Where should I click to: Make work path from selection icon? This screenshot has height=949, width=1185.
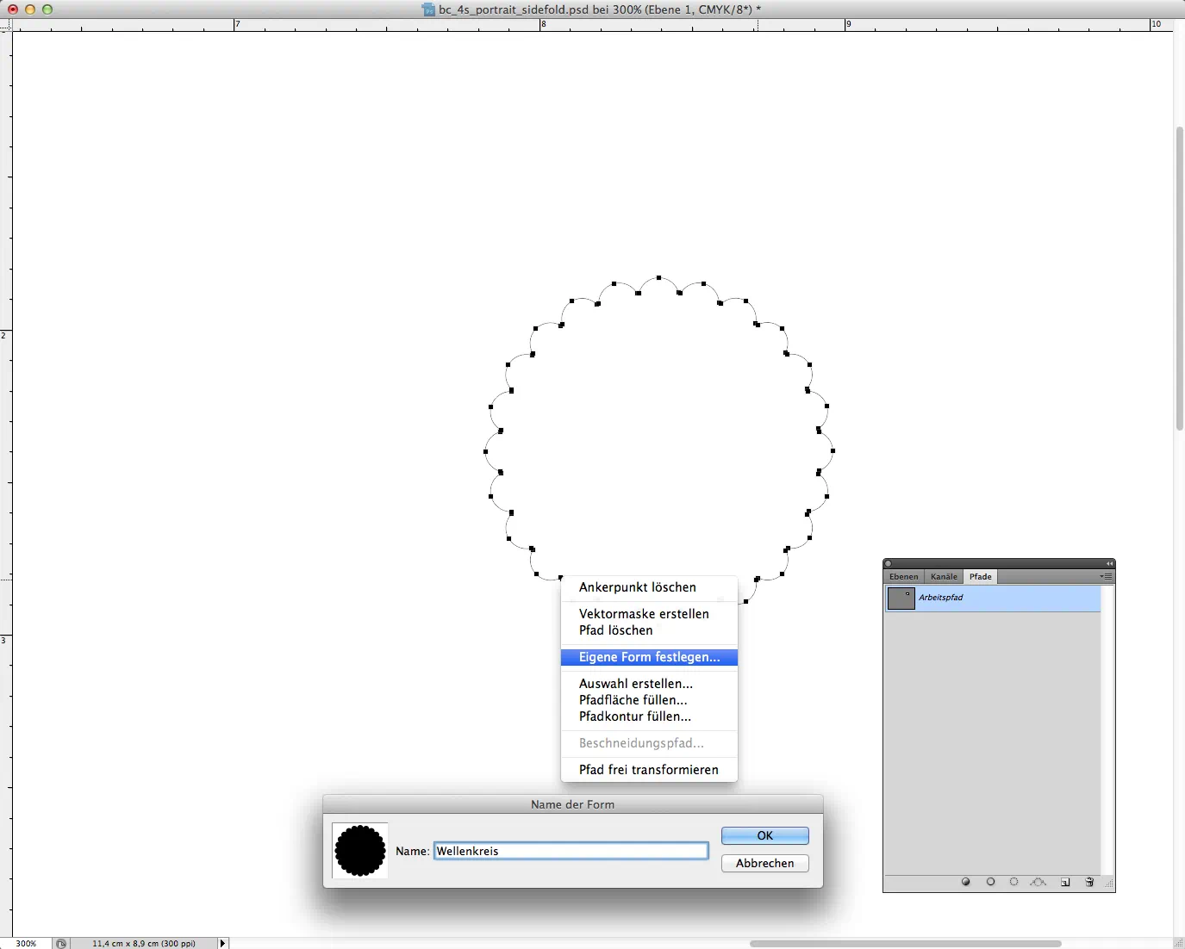pos(1038,882)
